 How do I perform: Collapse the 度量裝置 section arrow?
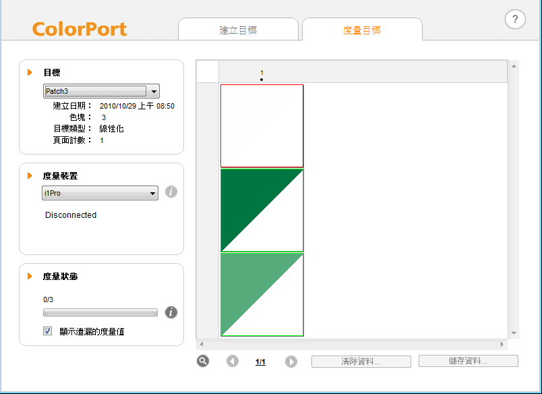coord(30,175)
